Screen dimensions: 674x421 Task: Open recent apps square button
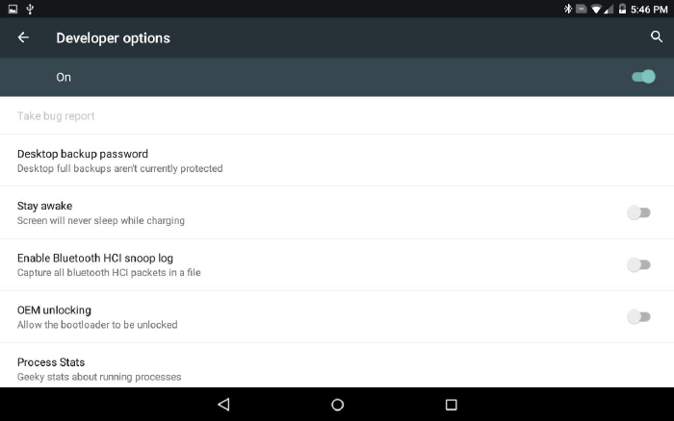pos(451,405)
